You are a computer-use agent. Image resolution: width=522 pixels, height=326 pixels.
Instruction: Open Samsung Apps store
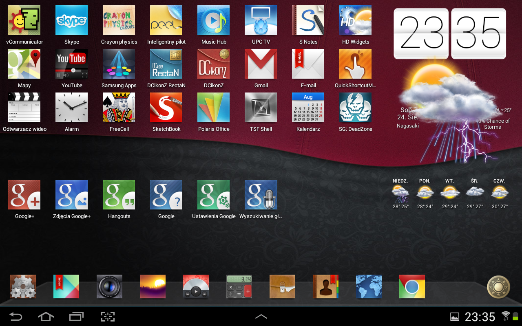coord(119,64)
